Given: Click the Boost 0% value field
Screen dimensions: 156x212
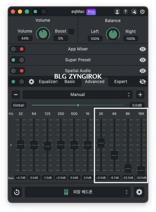Looking at the screenshot, I should pos(61,38).
